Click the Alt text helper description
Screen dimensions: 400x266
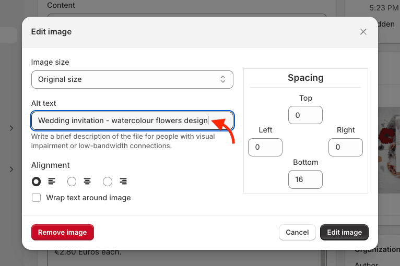123,141
